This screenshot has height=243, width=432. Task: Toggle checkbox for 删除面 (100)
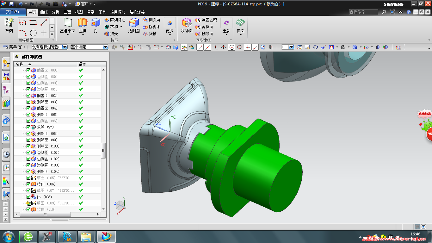click(x=28, y=146)
